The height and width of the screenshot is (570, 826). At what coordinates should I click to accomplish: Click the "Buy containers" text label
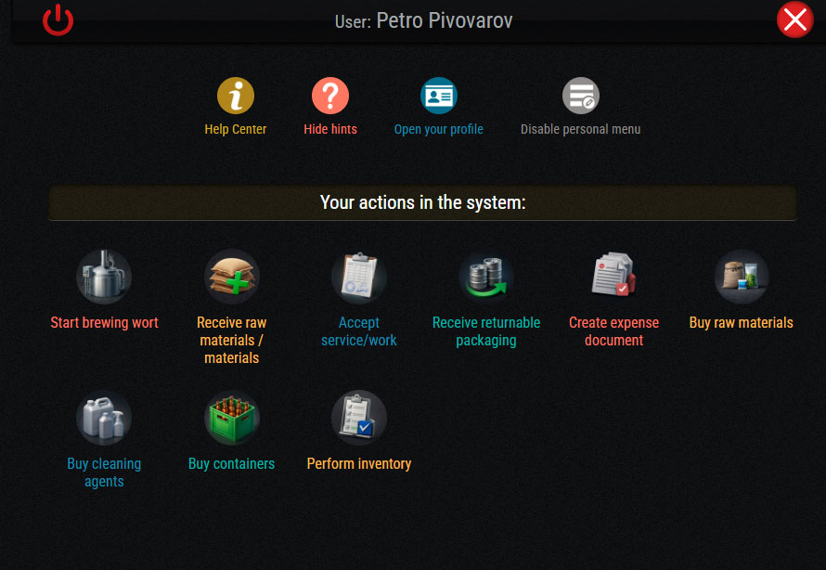[231, 464]
